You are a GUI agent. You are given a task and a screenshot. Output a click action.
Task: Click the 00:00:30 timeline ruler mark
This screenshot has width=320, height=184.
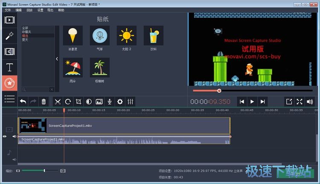[x=173, y=110]
